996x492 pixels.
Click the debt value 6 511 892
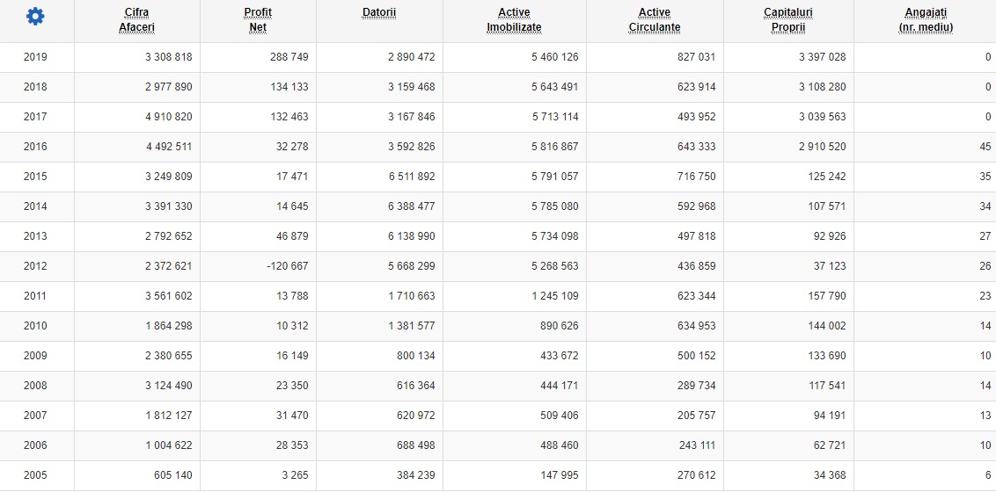(411, 177)
